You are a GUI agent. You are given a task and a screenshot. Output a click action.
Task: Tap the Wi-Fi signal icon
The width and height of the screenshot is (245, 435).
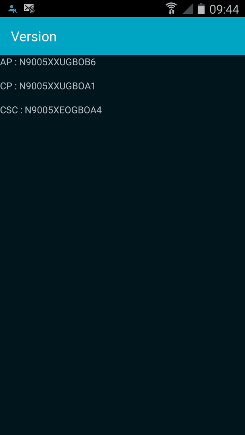pos(171,8)
